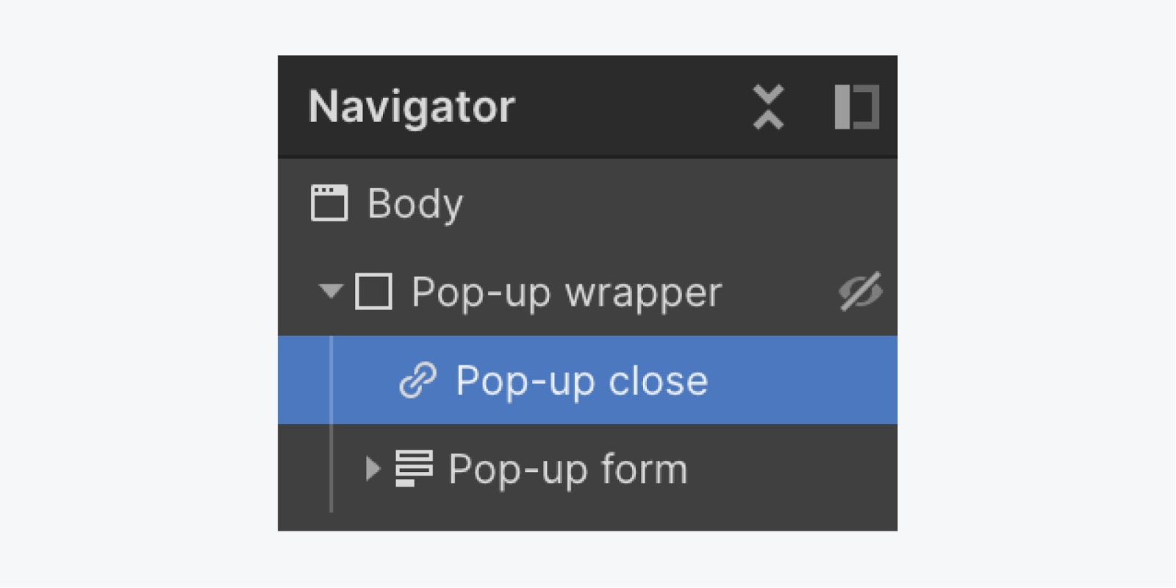Select the Pop-up form label
The height and width of the screenshot is (588, 1176).
(x=568, y=469)
